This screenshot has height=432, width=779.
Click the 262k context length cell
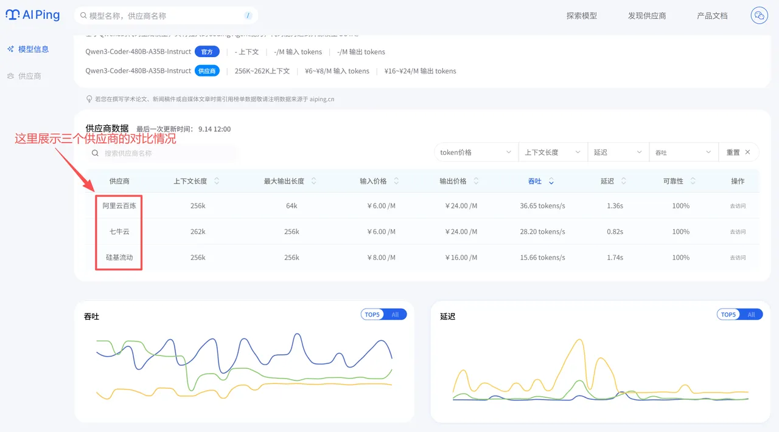[198, 231]
